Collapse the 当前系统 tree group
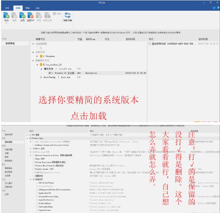Viewport: 220px width, 213px height. tap(33, 52)
